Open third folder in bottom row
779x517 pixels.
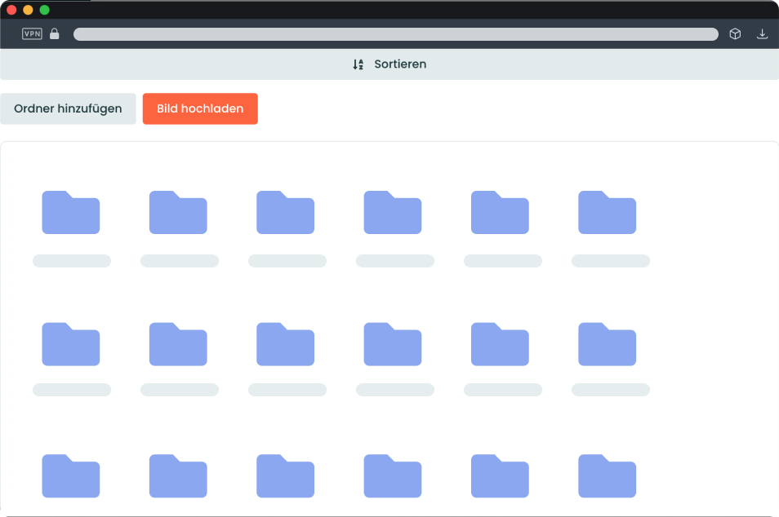click(286, 475)
